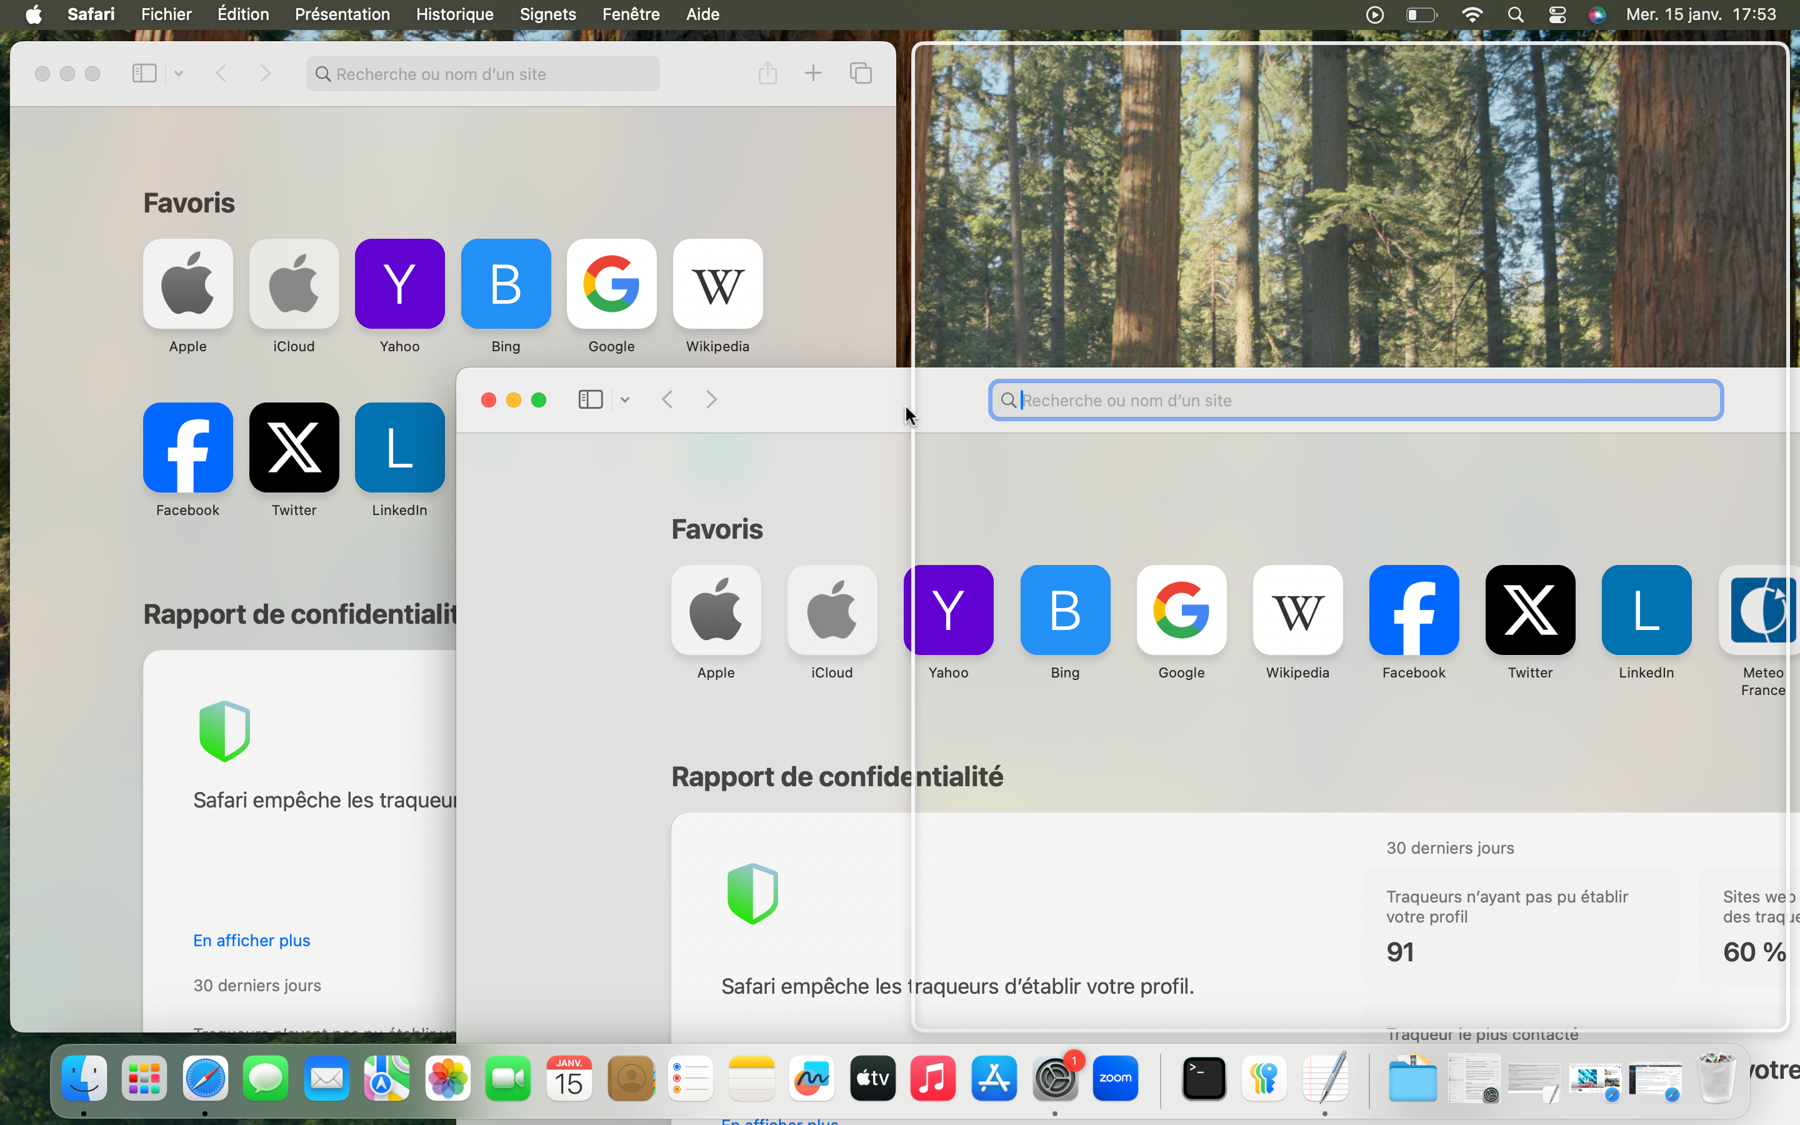Expand tab group dropdown in front Safari window
This screenshot has height=1125, width=1800.
click(625, 399)
